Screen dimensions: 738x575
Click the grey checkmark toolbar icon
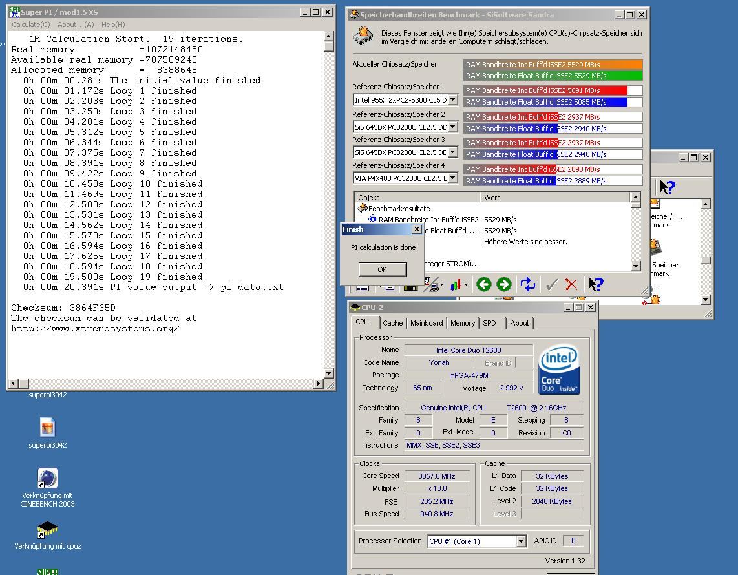pos(551,284)
